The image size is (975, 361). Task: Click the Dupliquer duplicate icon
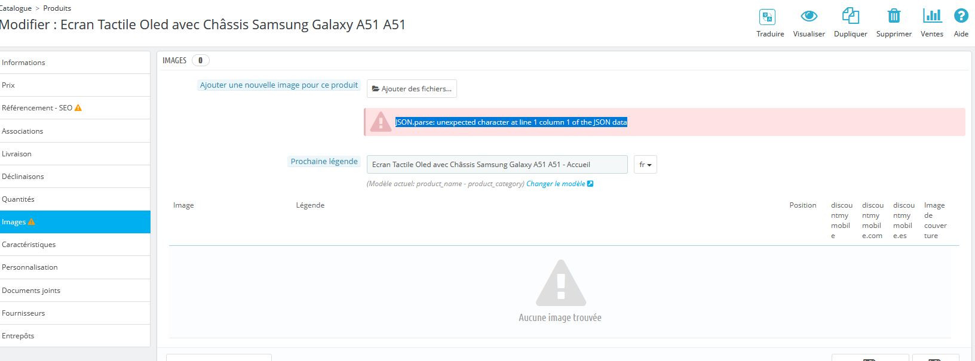coord(850,17)
